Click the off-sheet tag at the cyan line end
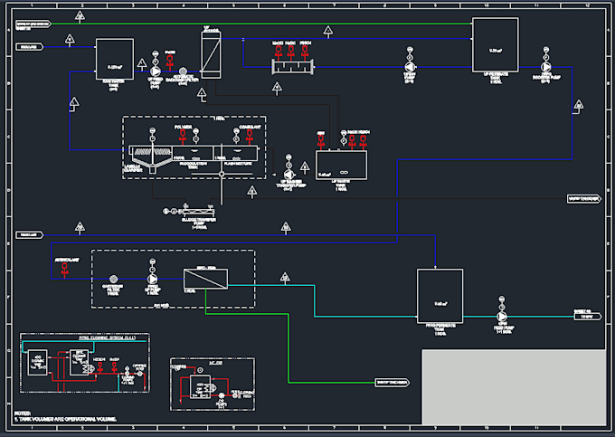This screenshot has width=615, height=437. click(x=587, y=316)
